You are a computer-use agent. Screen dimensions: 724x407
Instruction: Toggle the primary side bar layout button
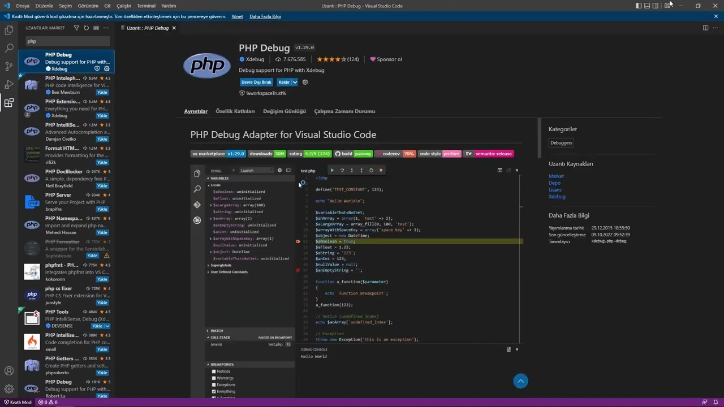[x=639, y=6]
